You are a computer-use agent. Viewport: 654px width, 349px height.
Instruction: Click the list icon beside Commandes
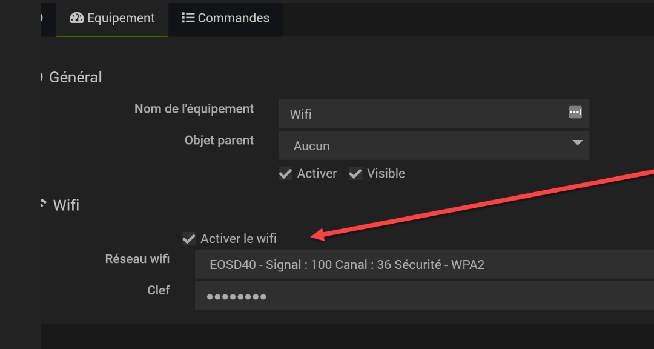pyautogui.click(x=188, y=18)
